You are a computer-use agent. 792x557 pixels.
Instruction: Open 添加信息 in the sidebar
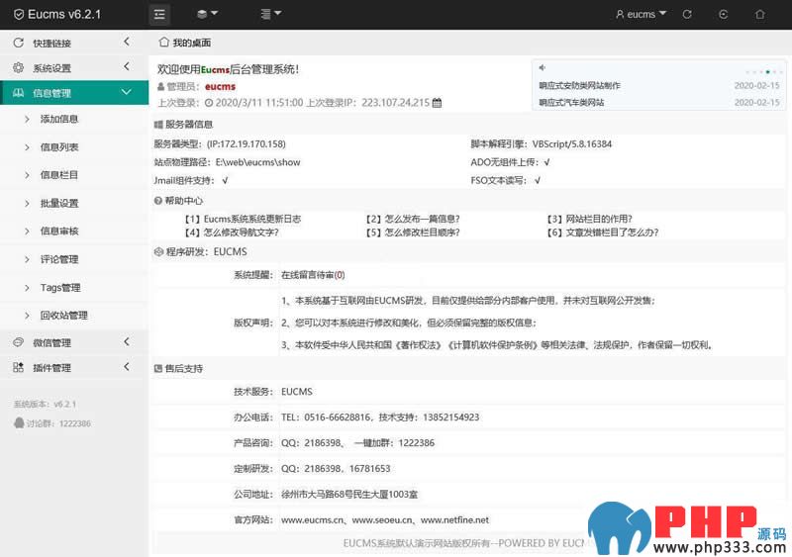59,119
